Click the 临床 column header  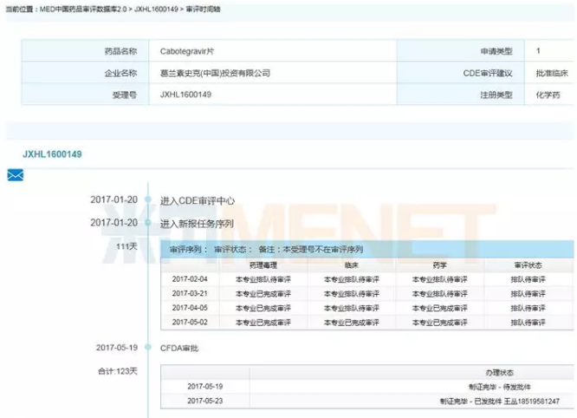click(x=351, y=265)
